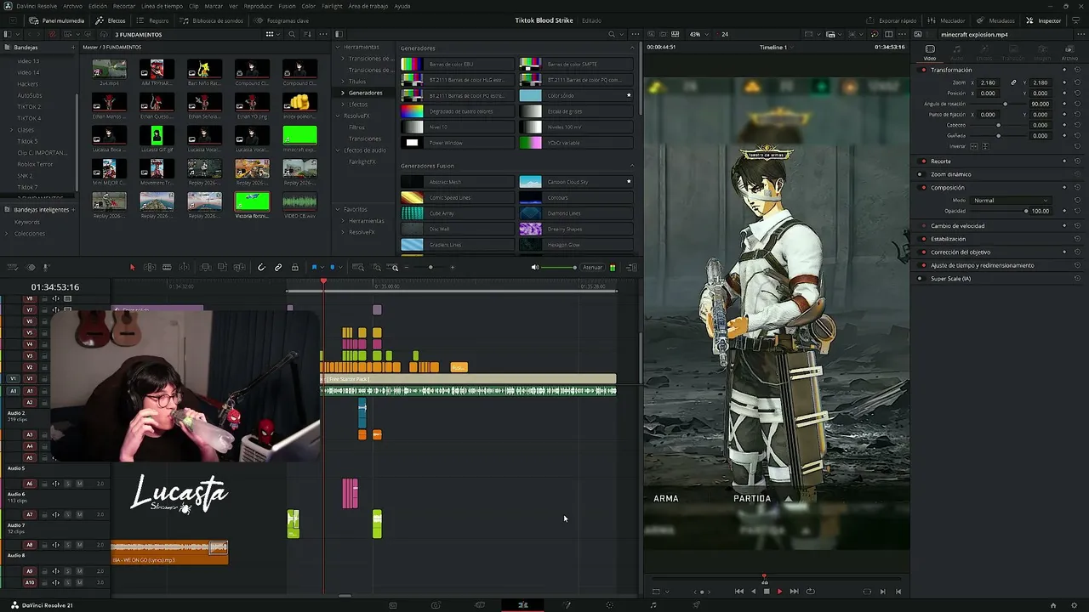Click the blue flag marker icon
1089x612 pixels.
(314, 268)
